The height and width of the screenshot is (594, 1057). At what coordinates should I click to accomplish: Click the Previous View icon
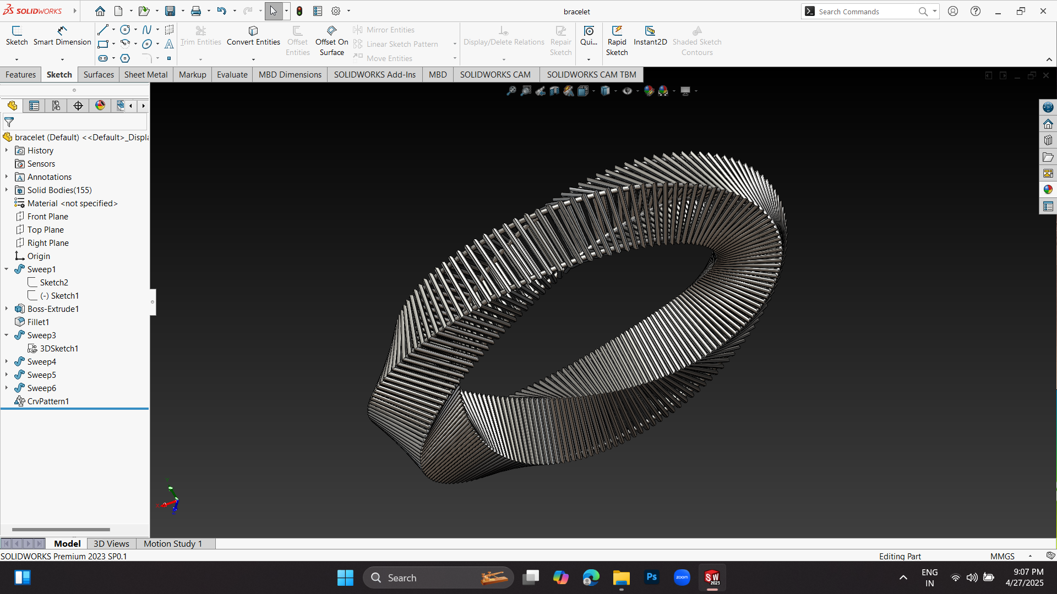[541, 91]
